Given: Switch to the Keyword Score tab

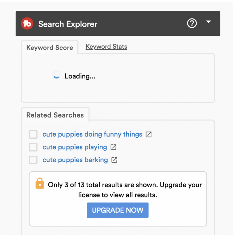Looking at the screenshot, I should click(x=50, y=48).
